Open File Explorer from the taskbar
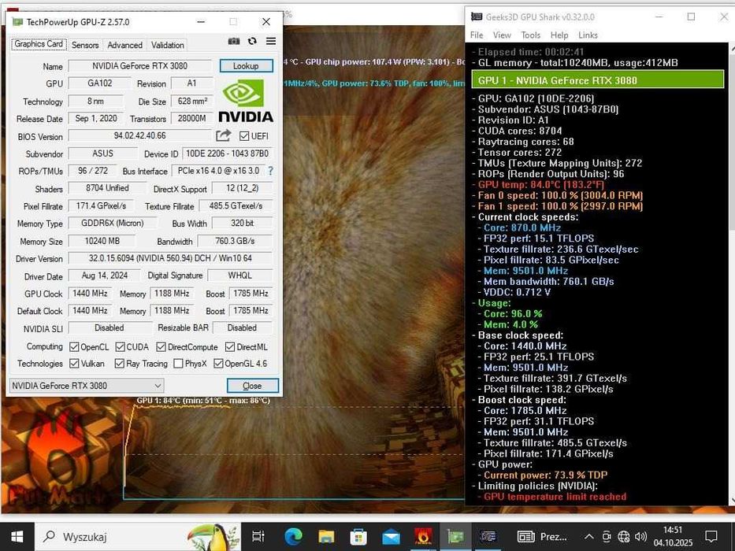Image resolution: width=735 pixels, height=551 pixels. pyautogui.click(x=326, y=537)
